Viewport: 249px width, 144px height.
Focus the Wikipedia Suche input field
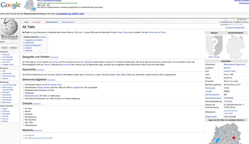pyautogui.click(x=9, y=45)
